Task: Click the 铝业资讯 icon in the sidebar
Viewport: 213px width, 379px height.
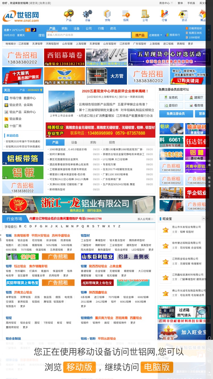Action: pyautogui.click(x=7, y=105)
